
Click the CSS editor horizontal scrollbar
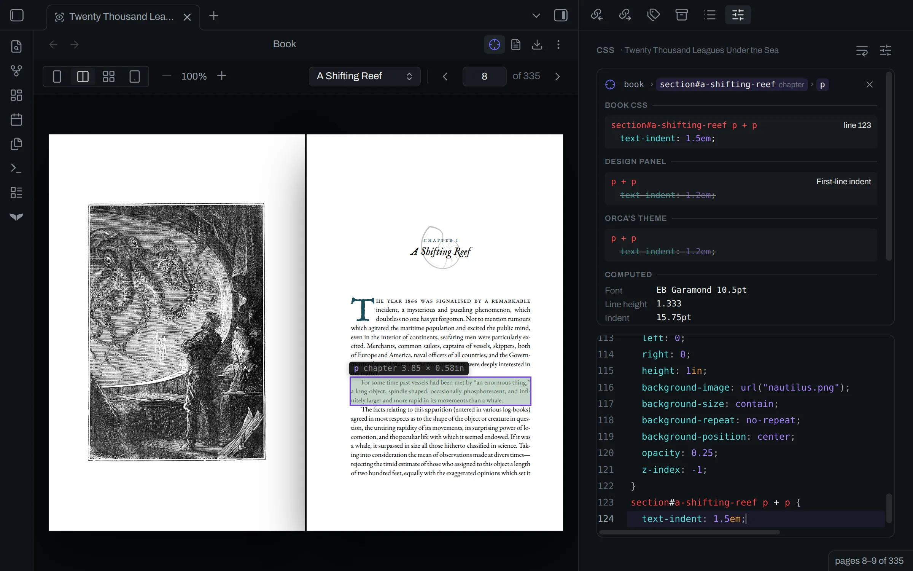point(689,532)
